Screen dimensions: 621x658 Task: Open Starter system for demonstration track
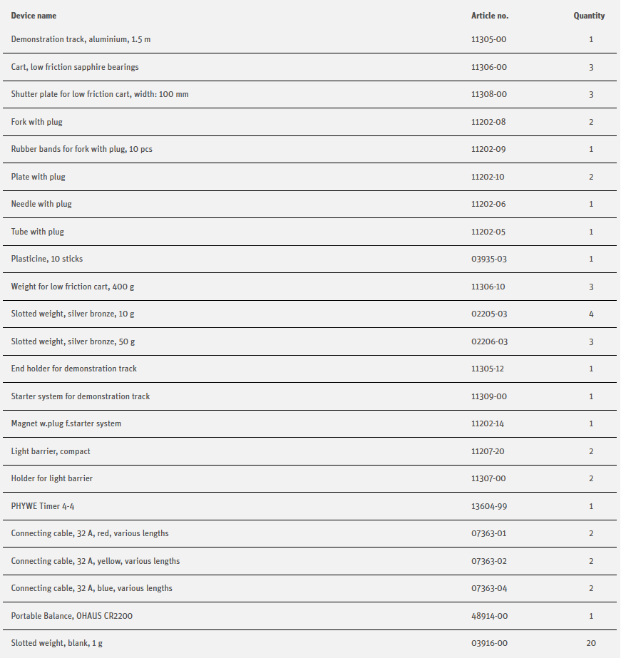point(81,396)
